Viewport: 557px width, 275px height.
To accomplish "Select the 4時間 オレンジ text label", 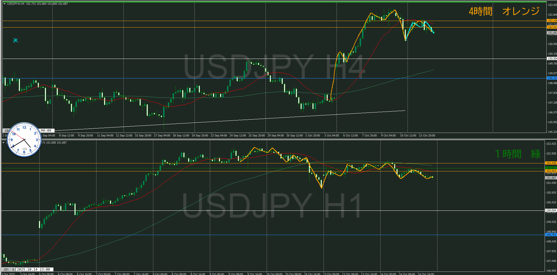I will pos(504,11).
